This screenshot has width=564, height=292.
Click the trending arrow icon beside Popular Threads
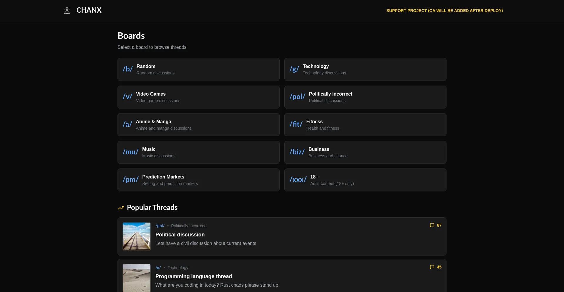point(121,208)
